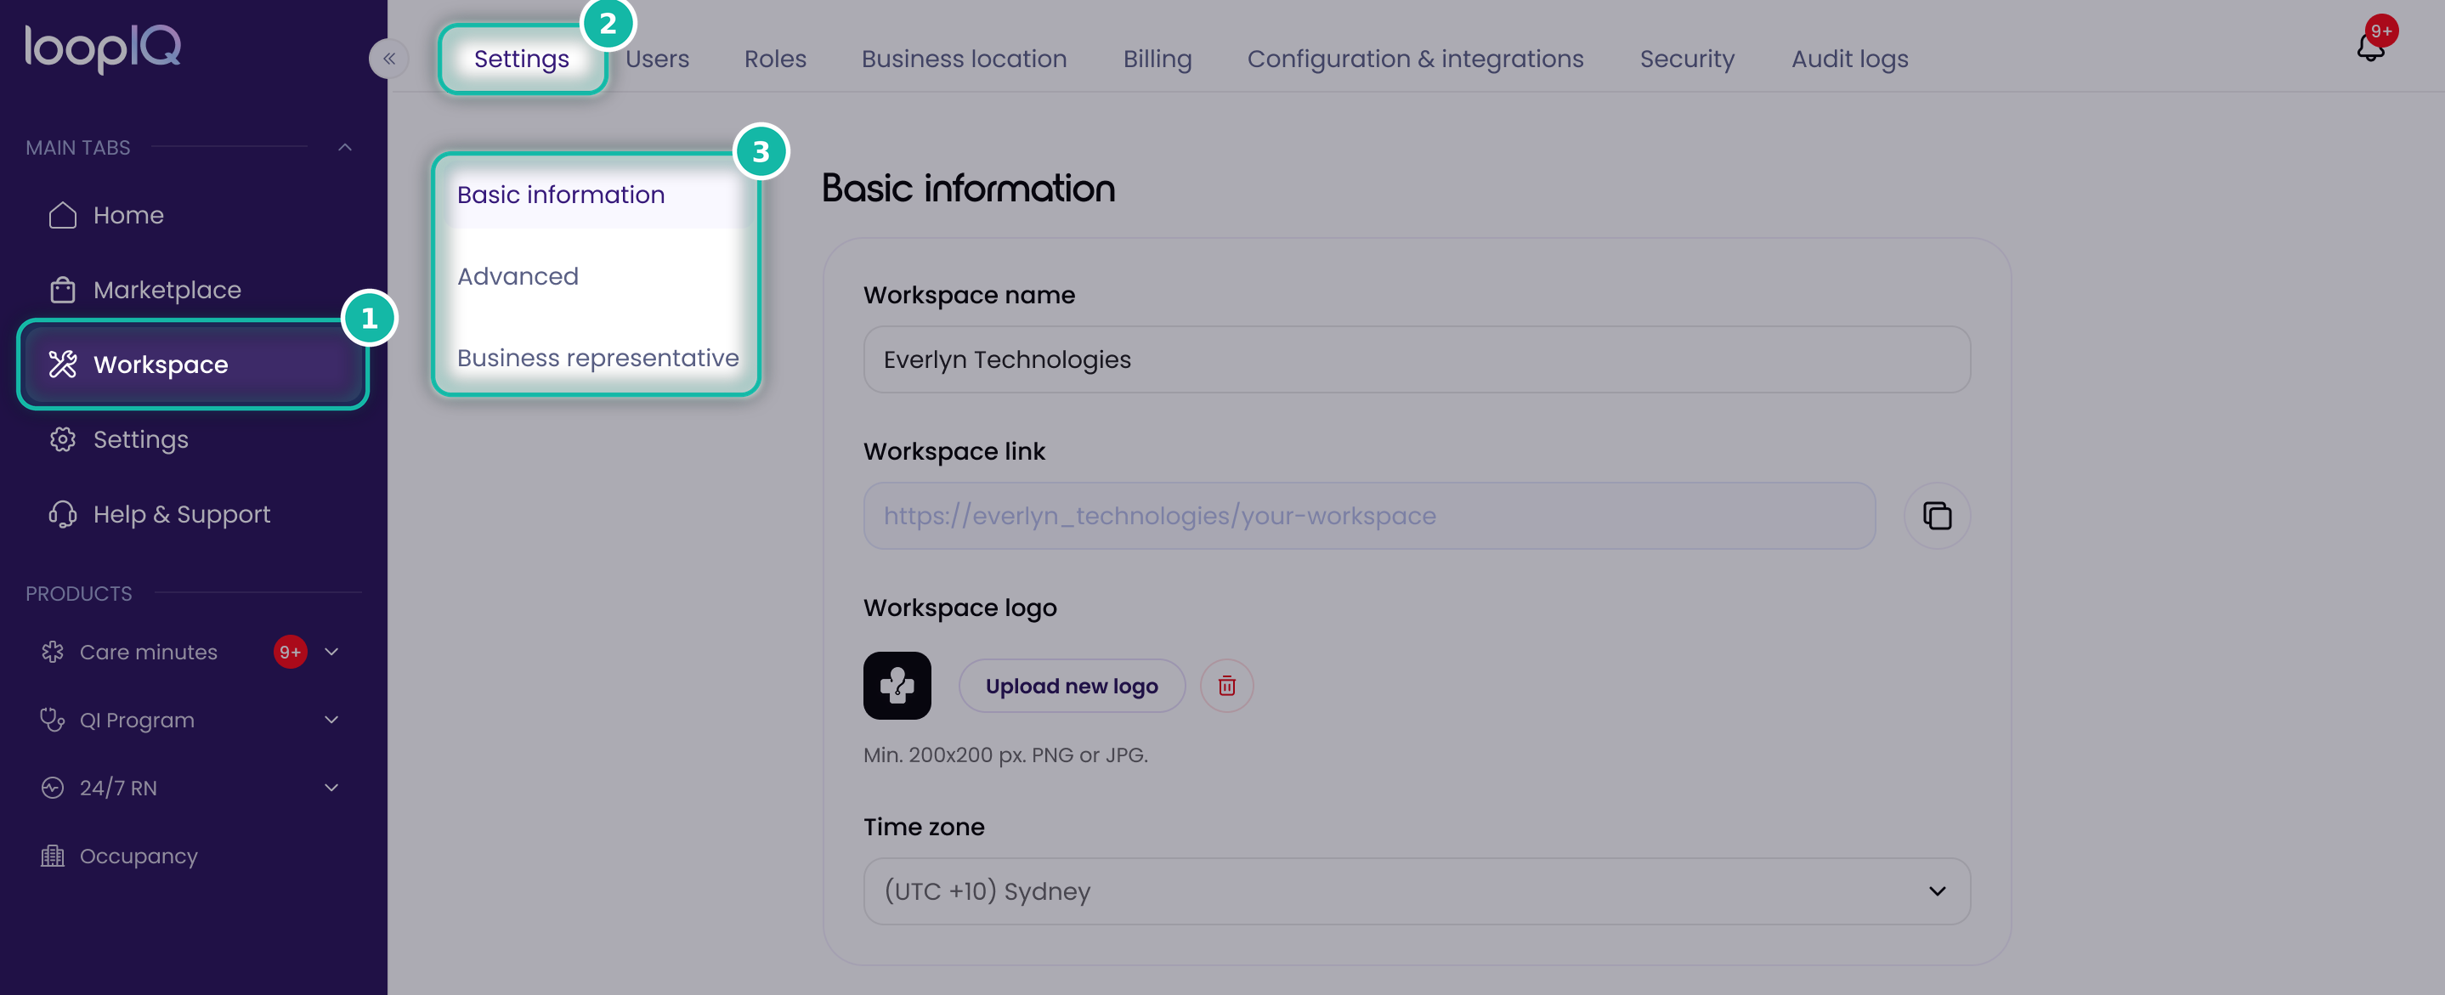Collapse the sidebar with double-chevron button
Viewport: 2445px width, 995px height.
(x=389, y=59)
